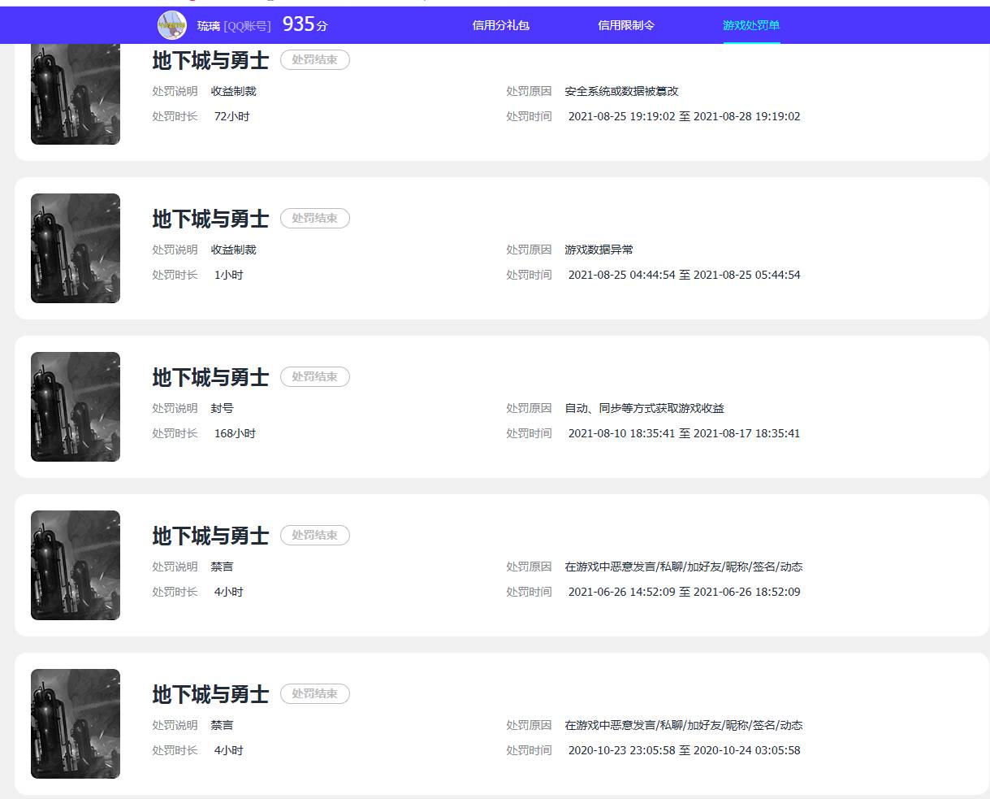Image resolution: width=990 pixels, height=799 pixels.
Task: Click the 自动、同步等方式获取游戏收益 reason text
Action: (644, 409)
